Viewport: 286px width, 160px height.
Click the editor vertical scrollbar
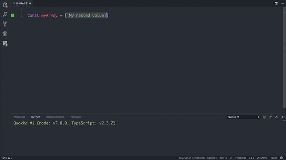click(x=285, y=58)
